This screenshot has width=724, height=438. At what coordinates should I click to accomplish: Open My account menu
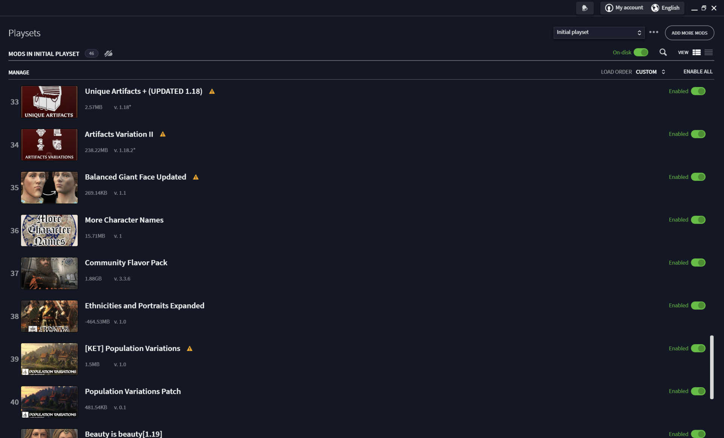tap(624, 8)
